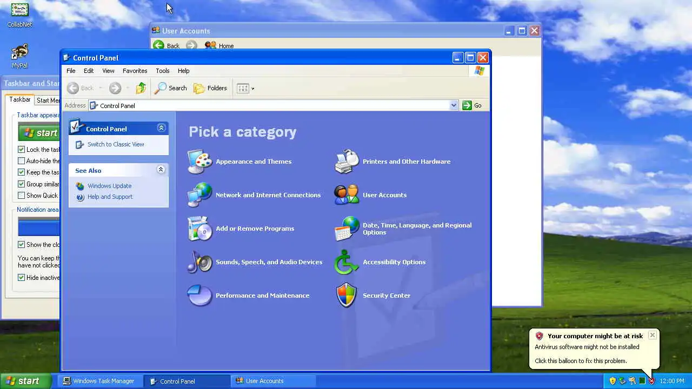Click the yellow shield tray icon

tap(613, 381)
